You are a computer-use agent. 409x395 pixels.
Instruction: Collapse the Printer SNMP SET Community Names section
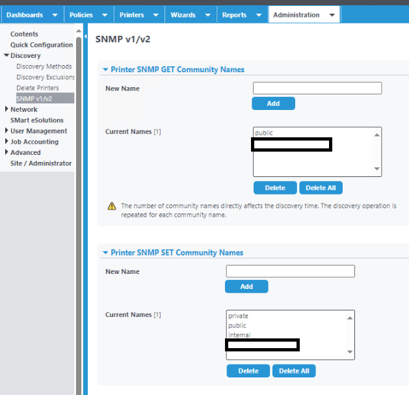pyautogui.click(x=105, y=252)
